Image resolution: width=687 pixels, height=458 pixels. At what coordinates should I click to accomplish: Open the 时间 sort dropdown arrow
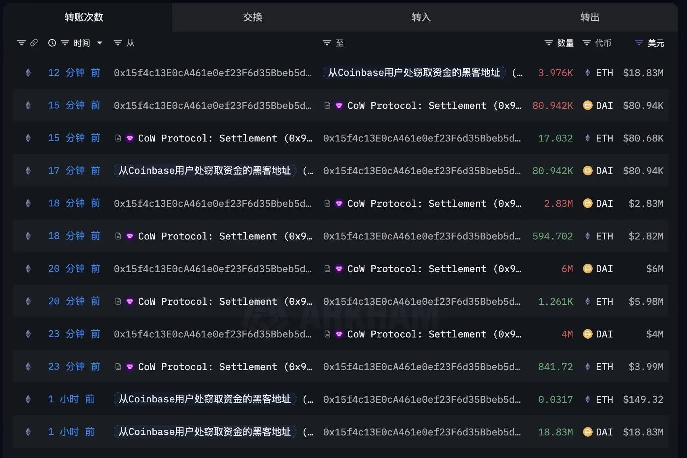point(100,43)
